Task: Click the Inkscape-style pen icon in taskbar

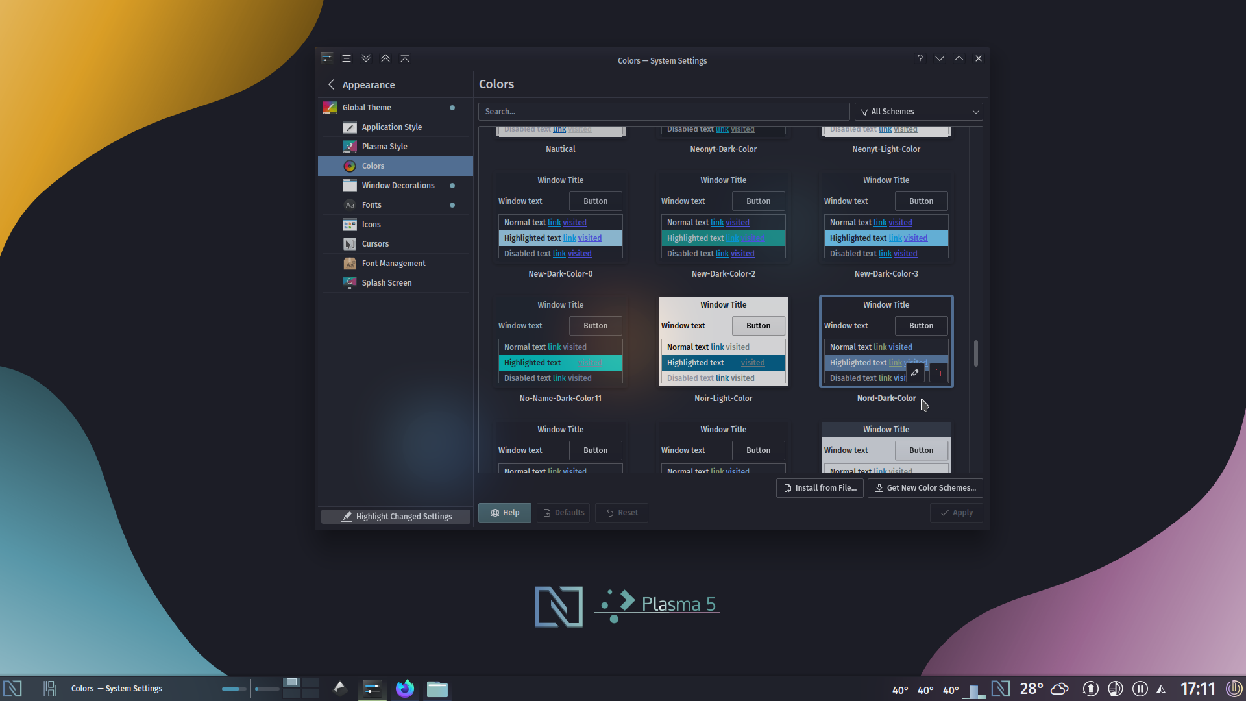Action: [339, 689]
